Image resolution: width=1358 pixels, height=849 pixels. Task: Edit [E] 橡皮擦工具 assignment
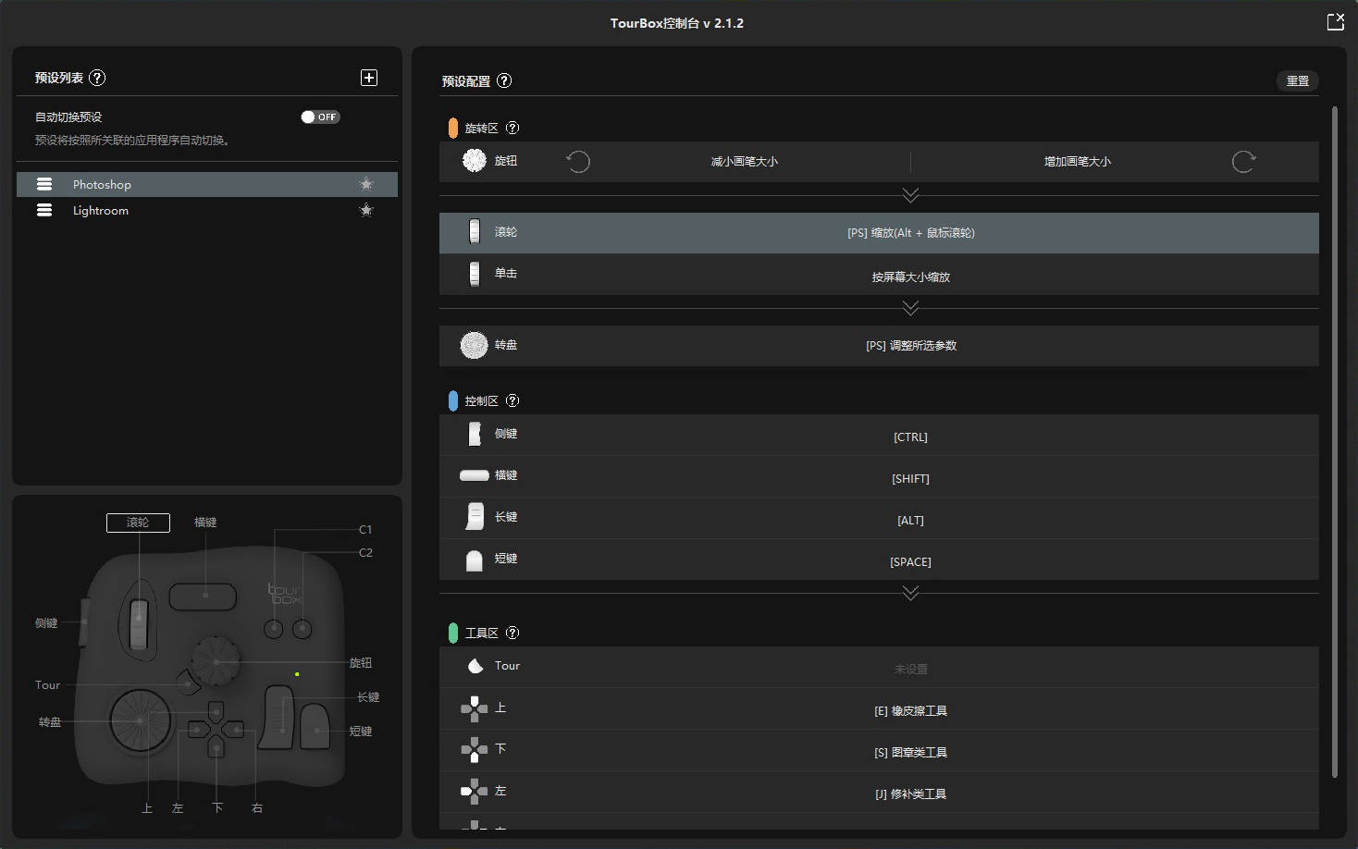coord(911,711)
